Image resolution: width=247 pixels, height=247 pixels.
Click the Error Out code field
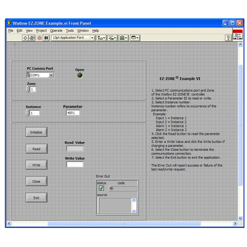coord(123,188)
